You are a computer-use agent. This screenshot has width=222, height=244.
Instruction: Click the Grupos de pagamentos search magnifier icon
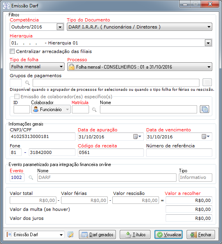(x=27, y=83)
